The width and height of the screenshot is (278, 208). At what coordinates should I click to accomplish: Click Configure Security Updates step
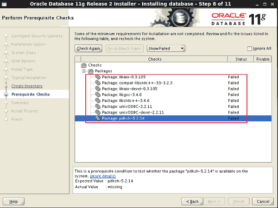point(37,36)
